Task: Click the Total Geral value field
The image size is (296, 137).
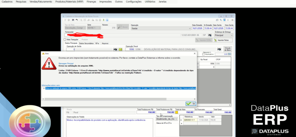Action: [222, 112]
